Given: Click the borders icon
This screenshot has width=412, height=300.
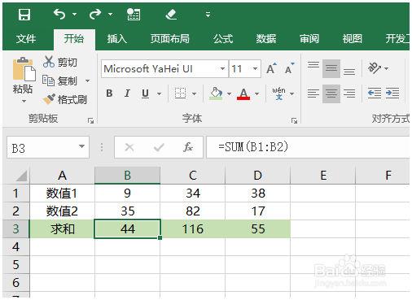Looking at the screenshot, I should tap(180, 93).
